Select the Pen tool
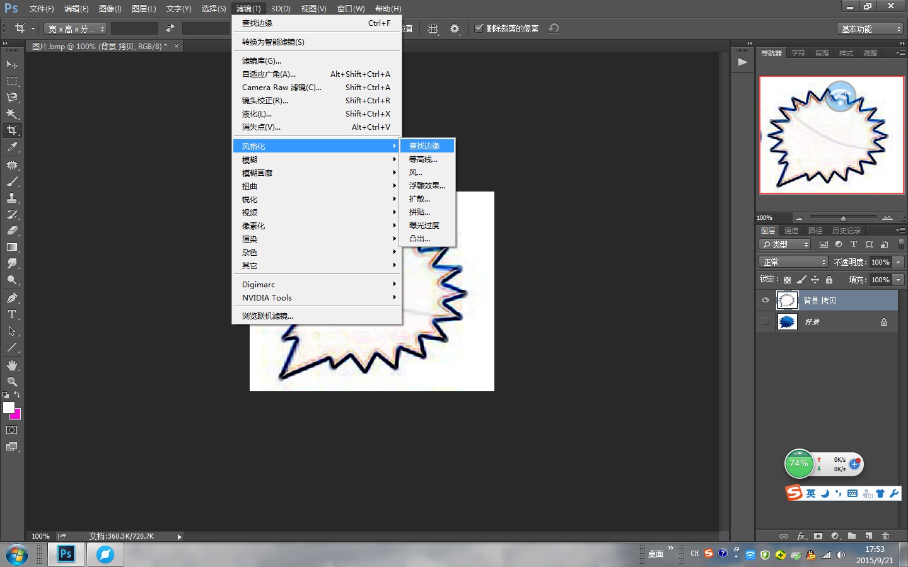The image size is (908, 567). tap(12, 297)
